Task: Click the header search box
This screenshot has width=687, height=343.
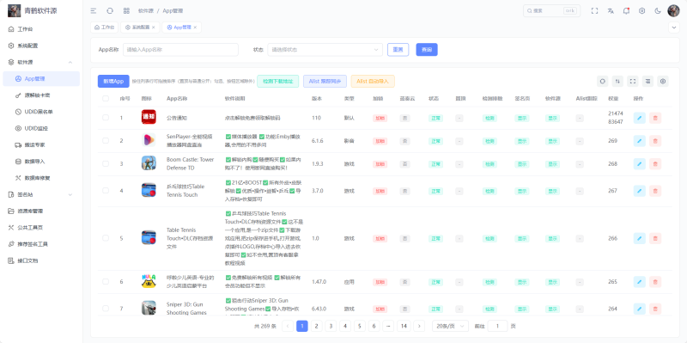Action: tap(551, 11)
